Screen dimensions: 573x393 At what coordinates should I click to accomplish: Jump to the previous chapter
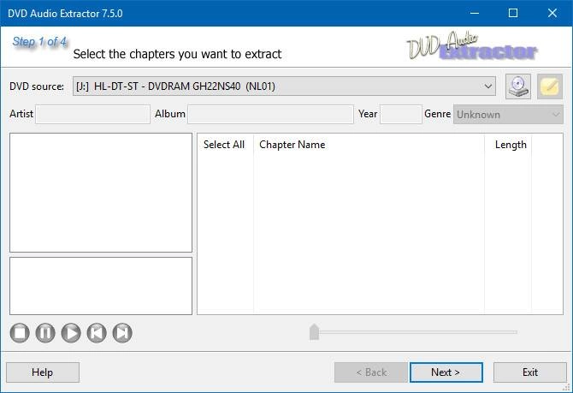[97, 333]
